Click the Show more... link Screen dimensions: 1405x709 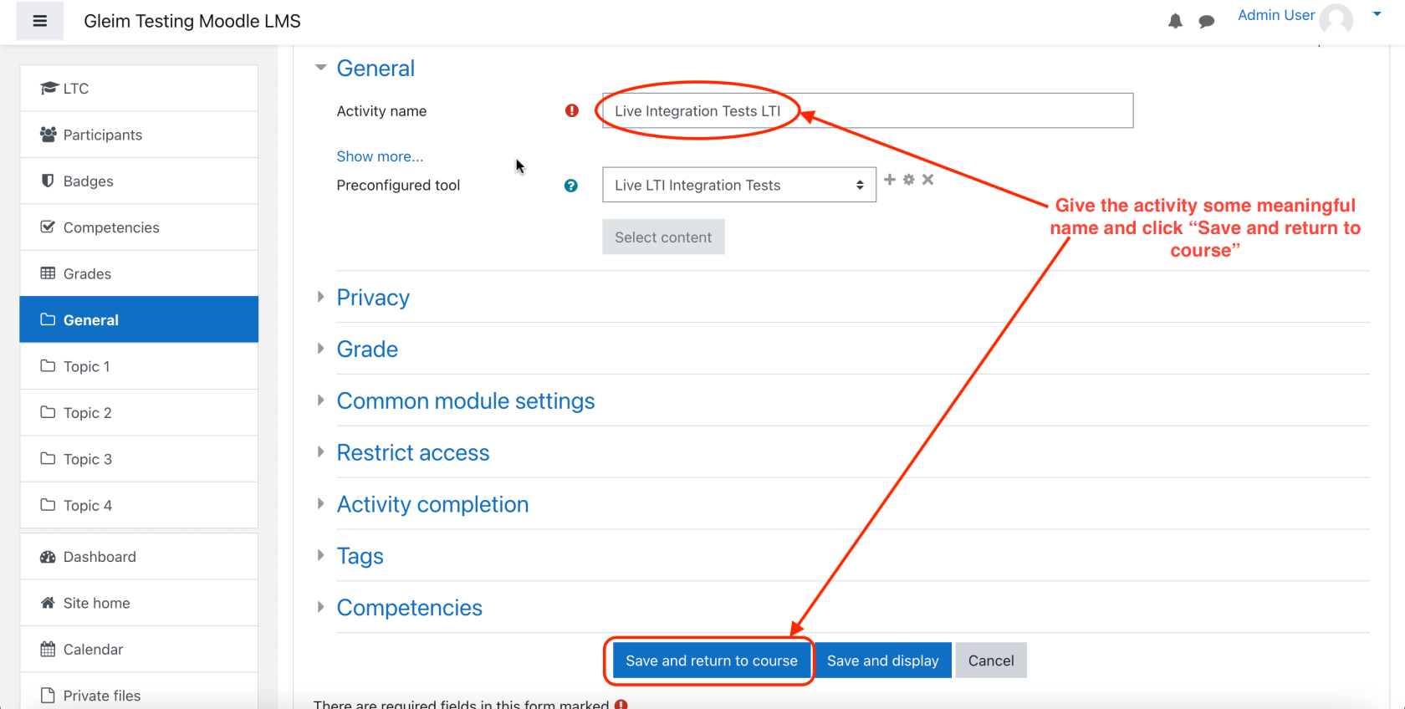click(x=380, y=156)
